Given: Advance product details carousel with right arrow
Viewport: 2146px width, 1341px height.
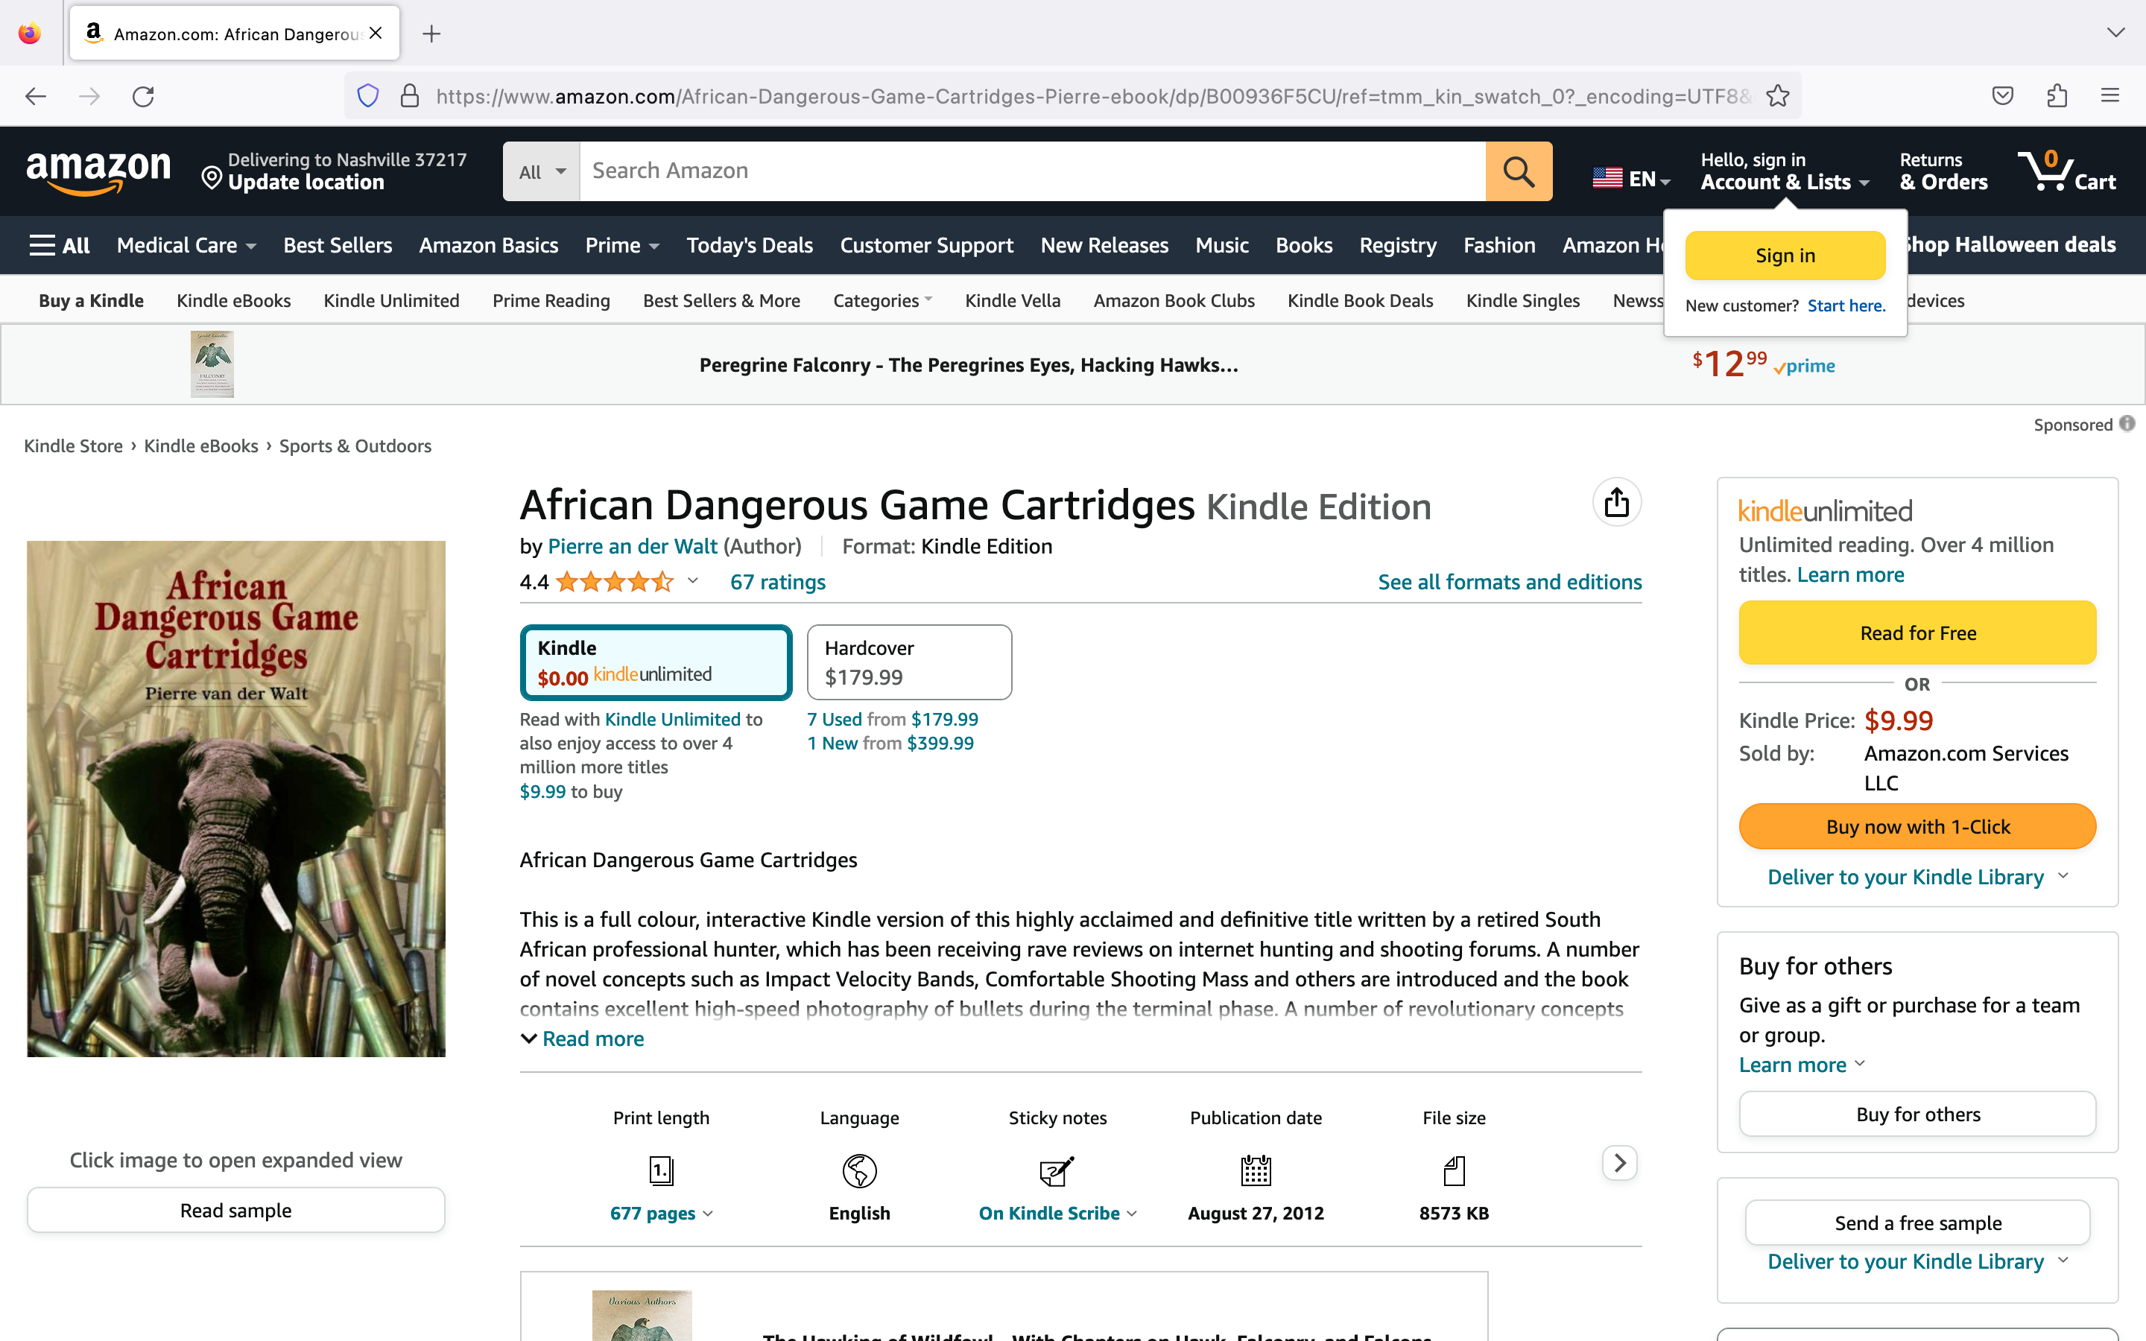Looking at the screenshot, I should 1619,1163.
